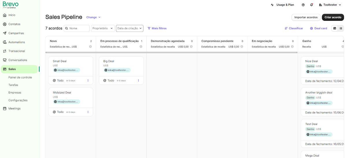347x158 pixels.
Task: Click info icon in Novo column
Action: (91, 47)
